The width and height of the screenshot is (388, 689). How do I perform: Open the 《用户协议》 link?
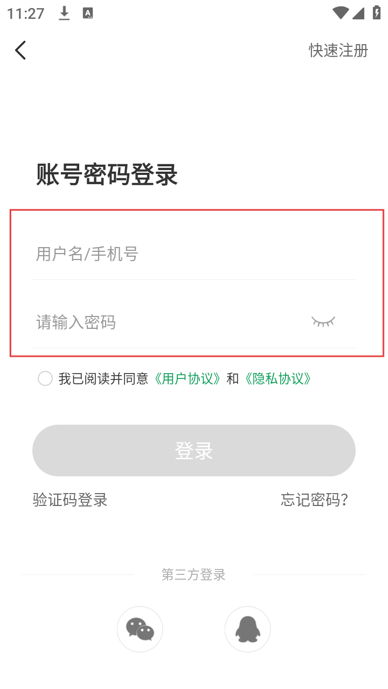point(187,379)
